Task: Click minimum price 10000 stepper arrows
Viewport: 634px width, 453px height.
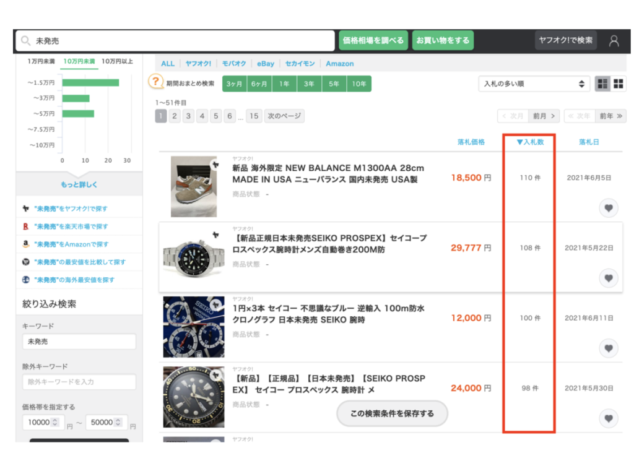Action: (55, 423)
